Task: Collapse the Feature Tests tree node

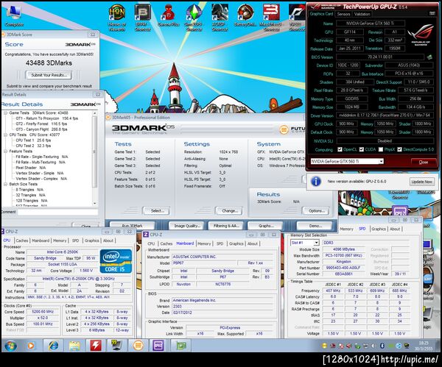Action: (x=5, y=151)
